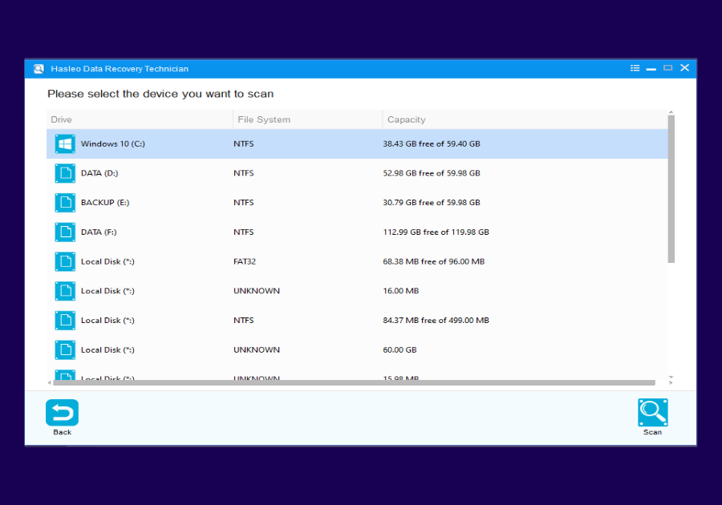The image size is (722, 505).
Task: Start scanning with the Scan button
Action: click(x=652, y=417)
